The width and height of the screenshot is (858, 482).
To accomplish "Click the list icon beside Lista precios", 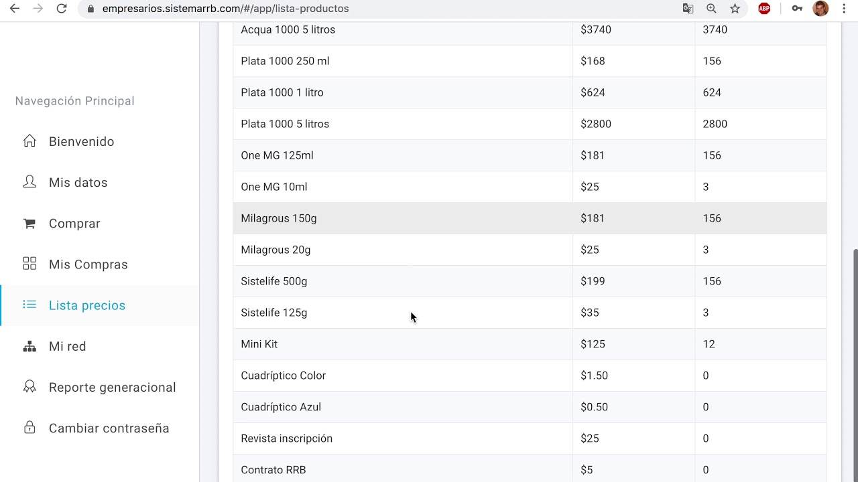I will pos(29,305).
